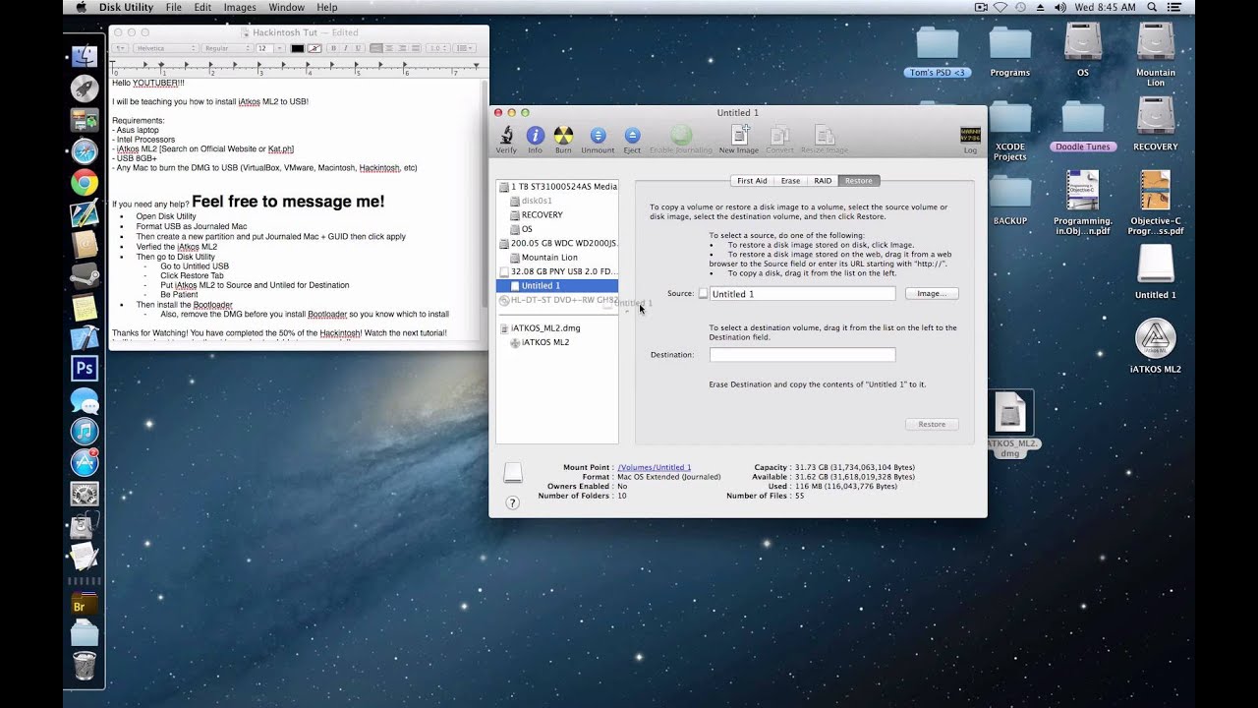Open the Helvetica font family dropdown

[165, 47]
